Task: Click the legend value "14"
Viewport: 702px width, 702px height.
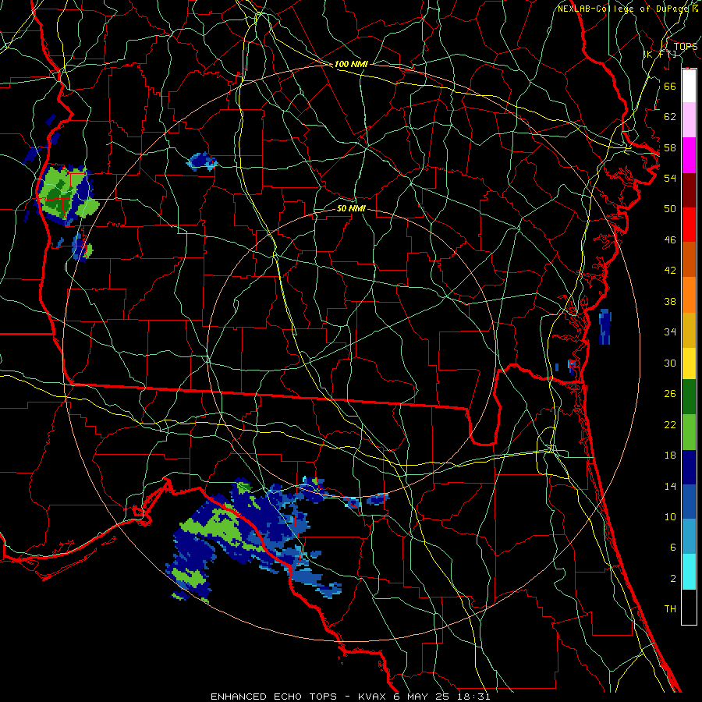Action: point(670,486)
